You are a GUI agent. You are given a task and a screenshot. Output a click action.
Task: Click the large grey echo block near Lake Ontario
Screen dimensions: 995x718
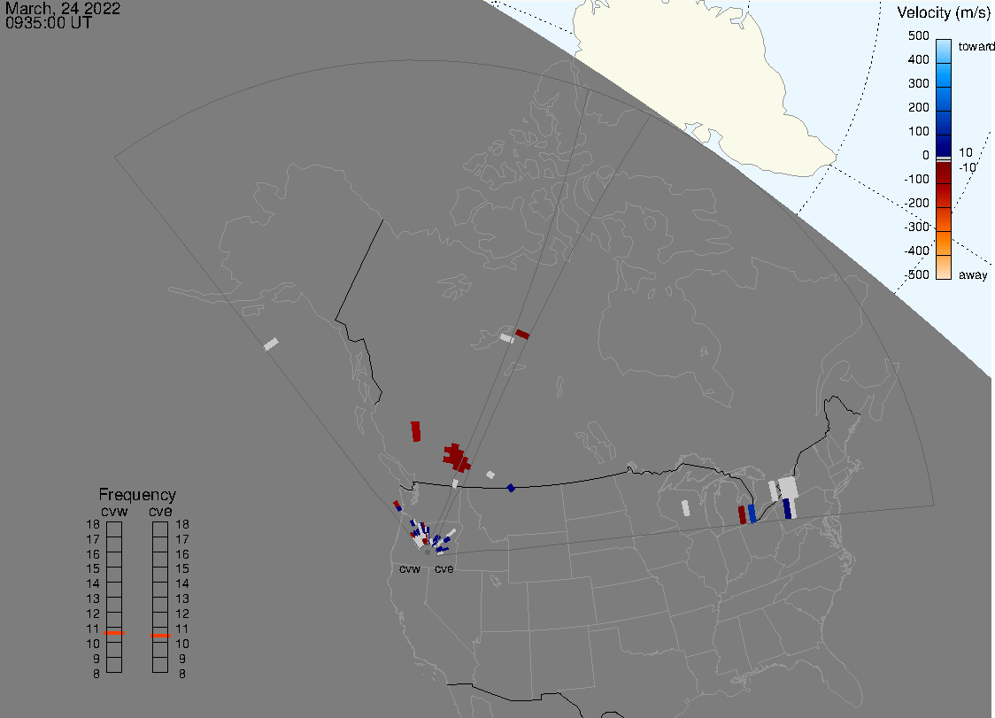click(x=788, y=488)
